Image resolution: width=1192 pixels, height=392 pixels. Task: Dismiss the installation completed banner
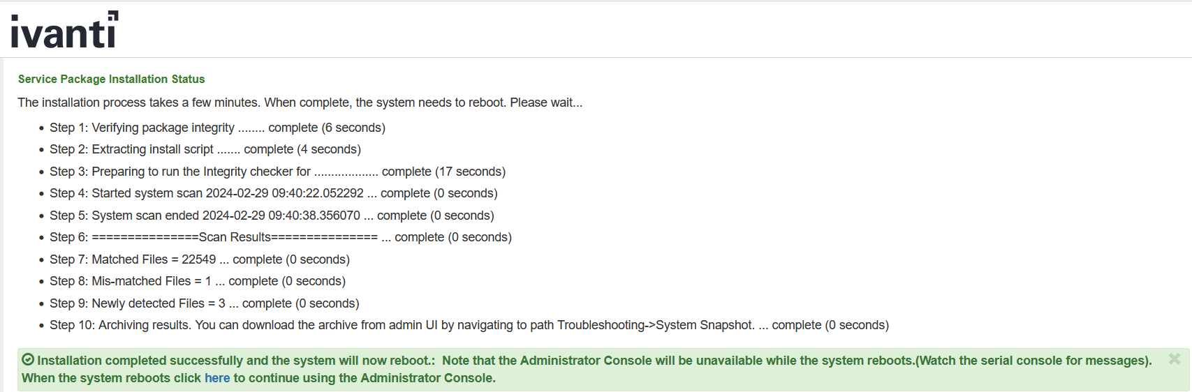coord(1174,359)
